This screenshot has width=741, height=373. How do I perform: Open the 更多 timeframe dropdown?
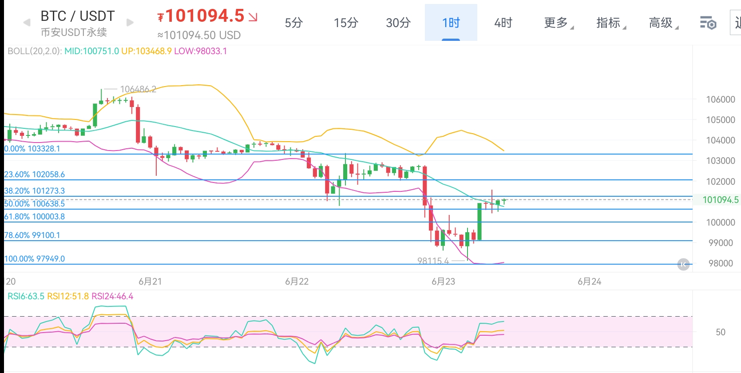coord(558,23)
